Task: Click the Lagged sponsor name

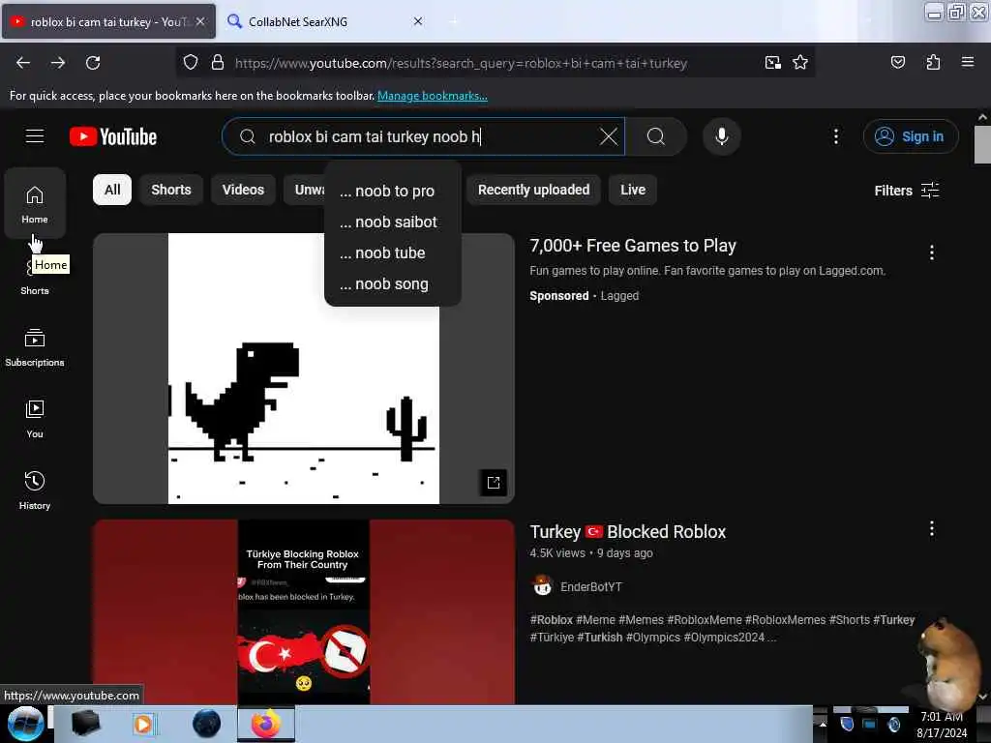Action: point(619,296)
